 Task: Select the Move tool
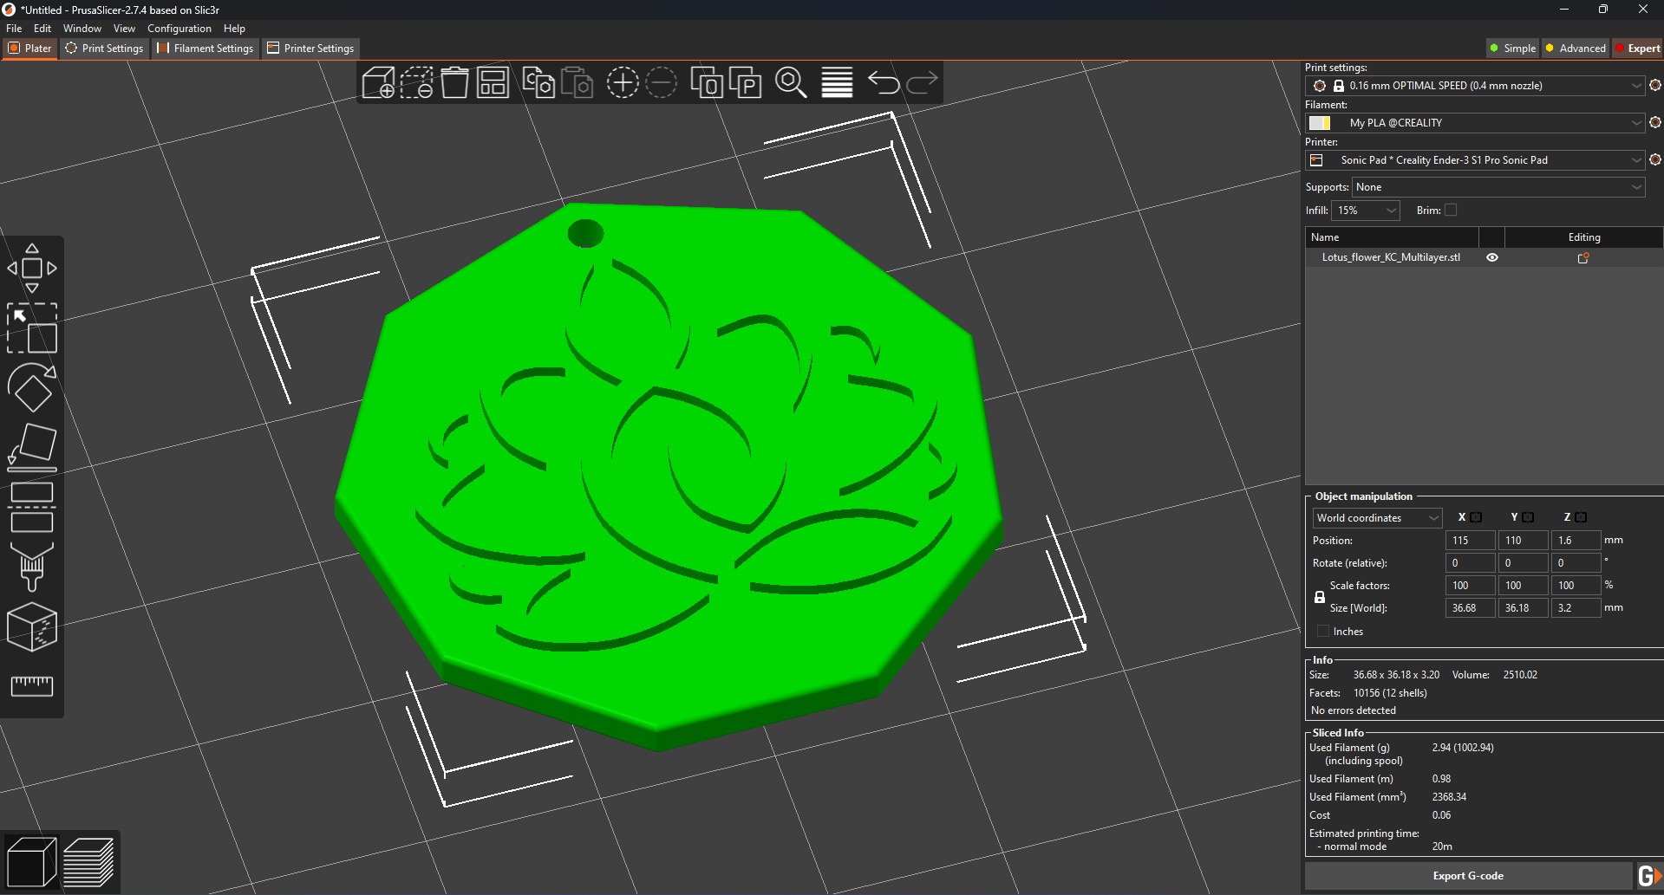32,266
